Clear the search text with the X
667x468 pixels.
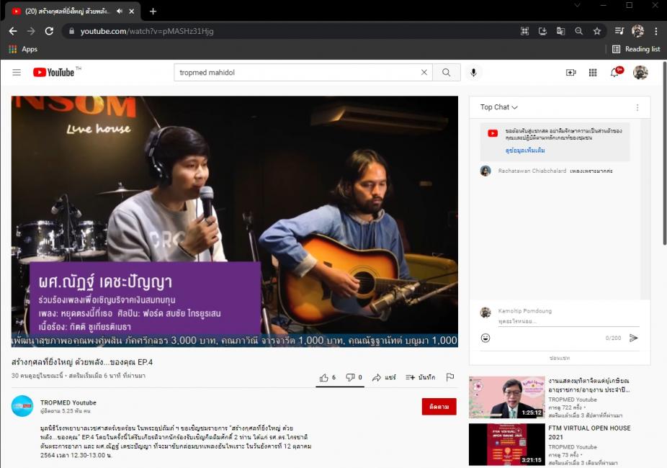click(x=424, y=72)
